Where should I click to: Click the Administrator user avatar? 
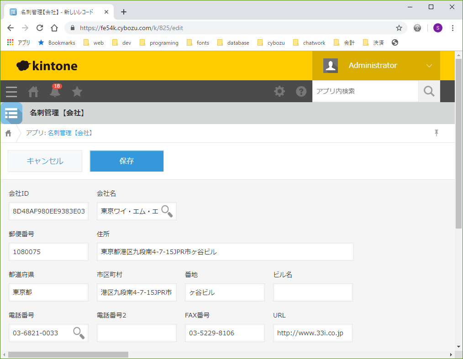coord(331,66)
